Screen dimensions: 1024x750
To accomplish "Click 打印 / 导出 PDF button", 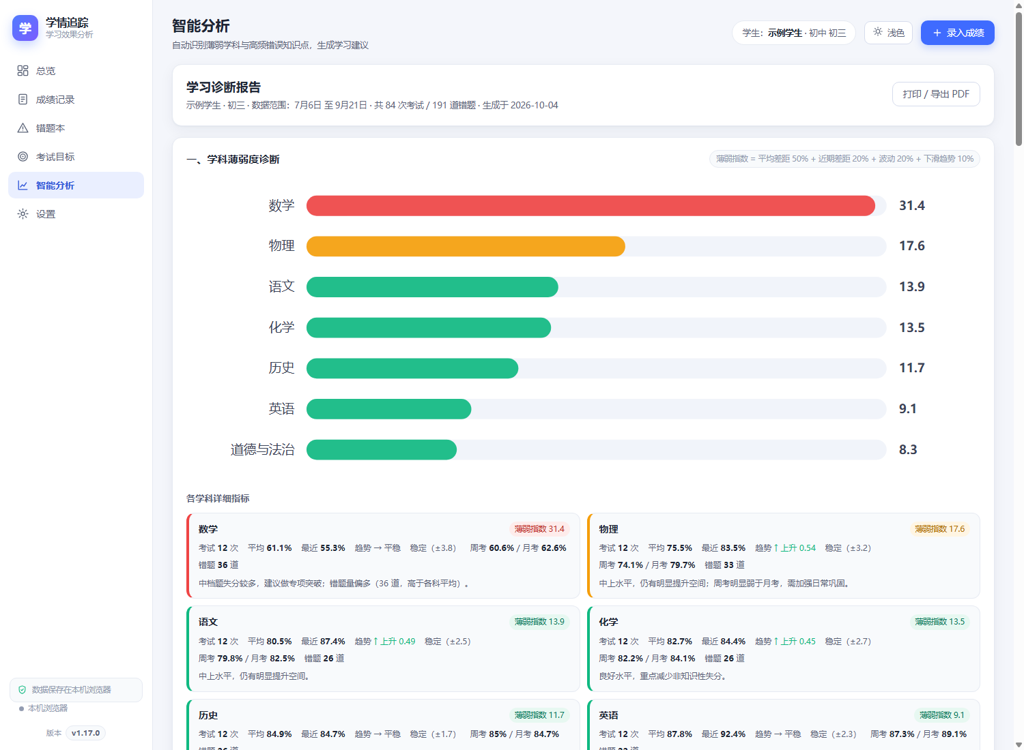I will point(936,94).
